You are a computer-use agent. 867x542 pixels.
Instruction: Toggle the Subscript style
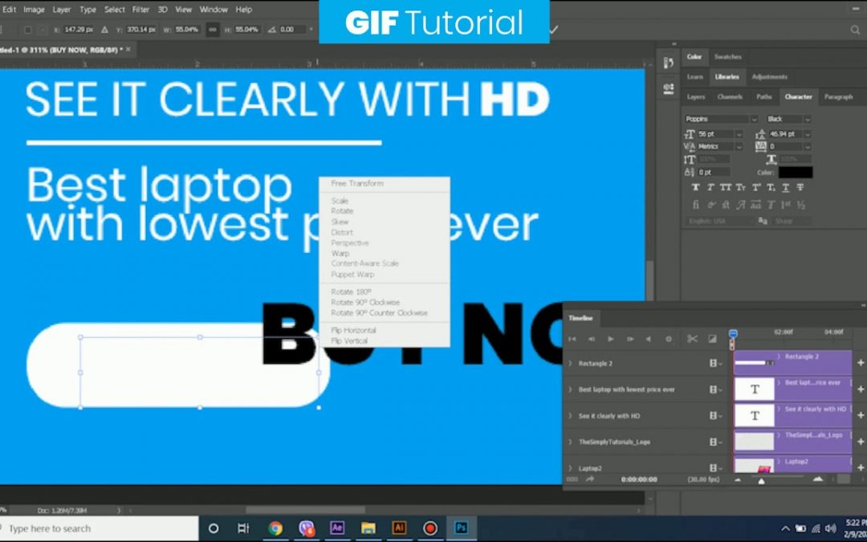[771, 187]
